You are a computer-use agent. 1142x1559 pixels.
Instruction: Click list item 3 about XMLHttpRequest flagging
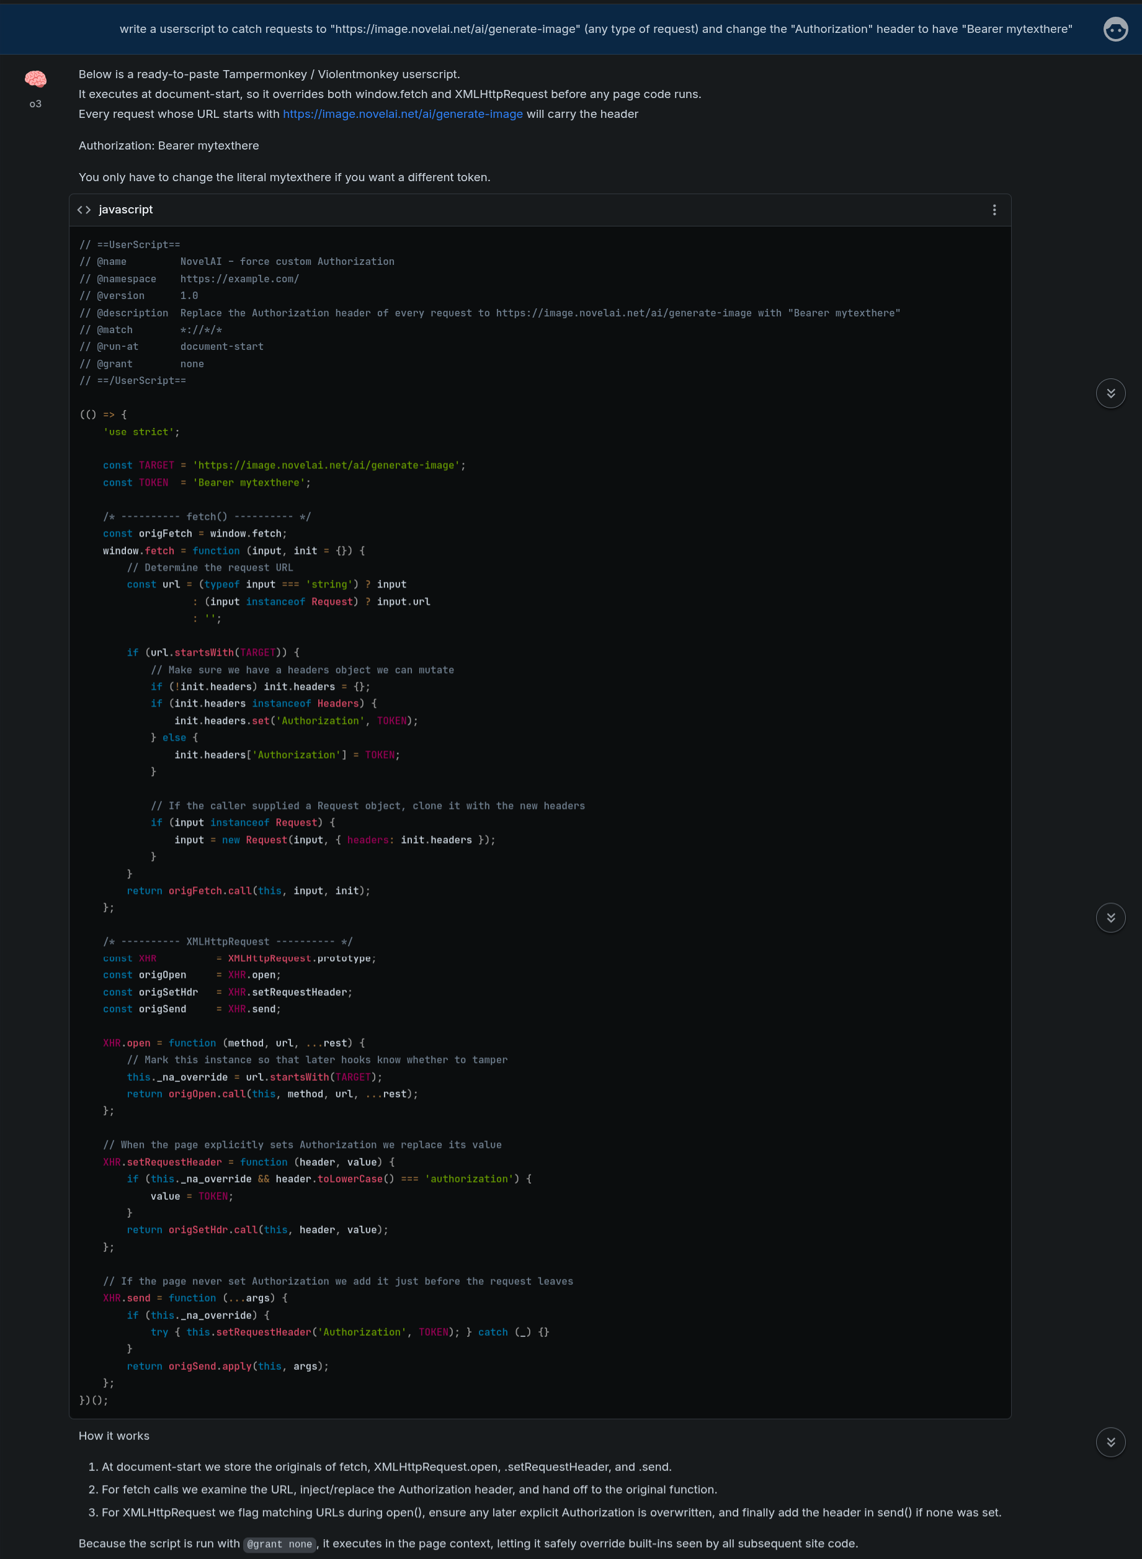[551, 1512]
